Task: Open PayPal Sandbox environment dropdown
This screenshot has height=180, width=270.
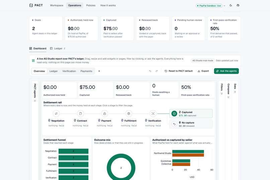Action: (210, 6)
